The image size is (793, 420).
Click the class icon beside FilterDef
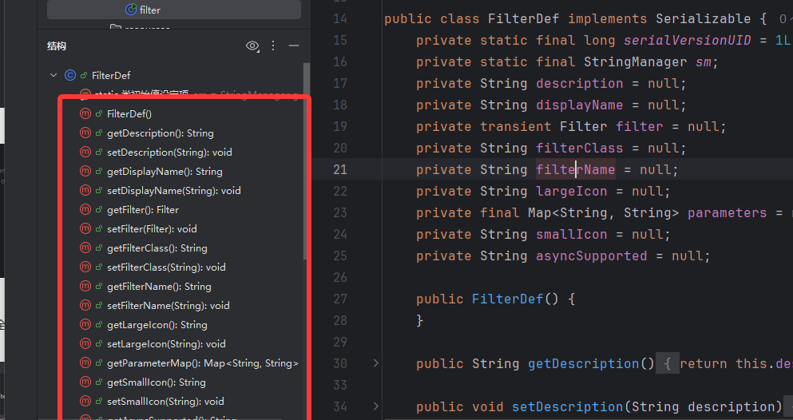click(x=70, y=76)
